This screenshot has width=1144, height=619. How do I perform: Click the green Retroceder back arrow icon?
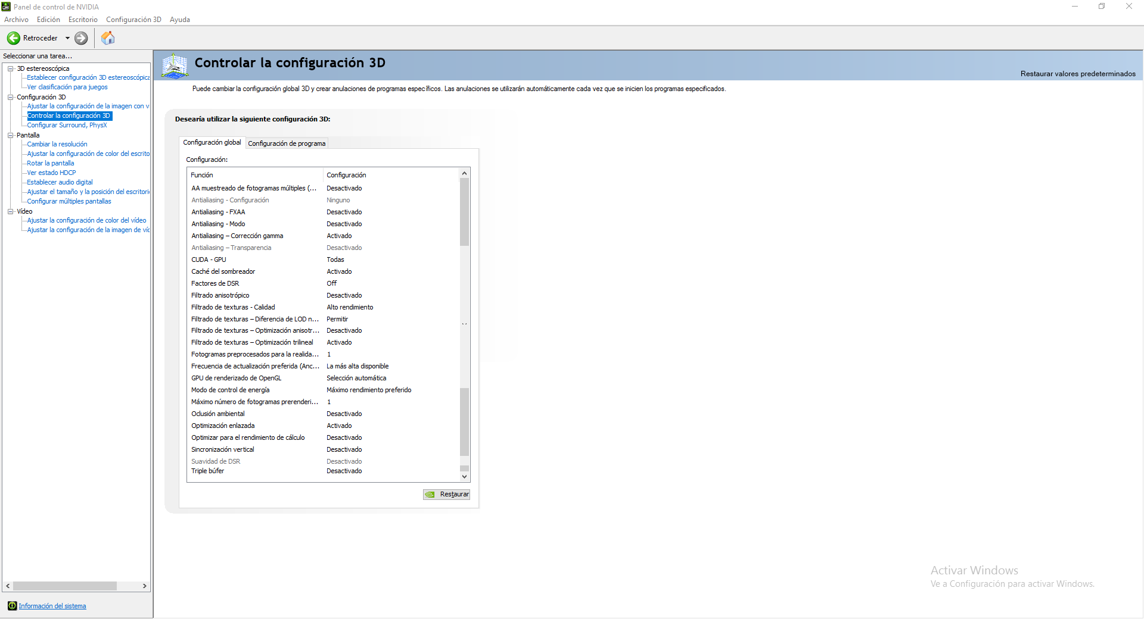click(x=13, y=38)
